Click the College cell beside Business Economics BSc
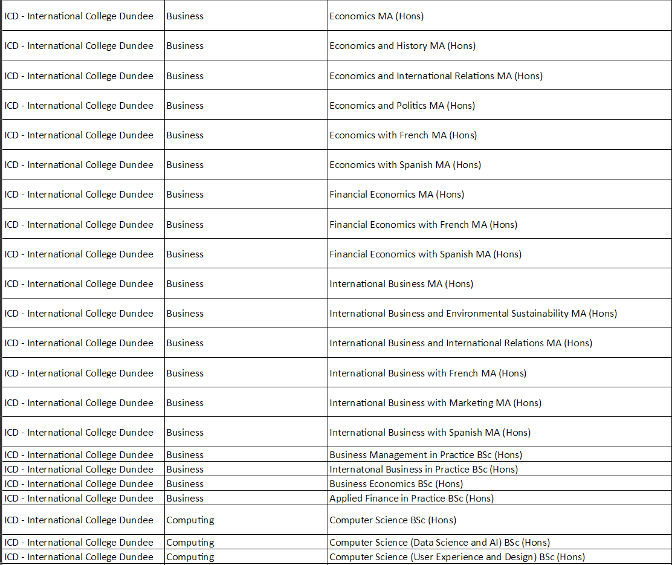This screenshot has height=565, width=672. [83, 483]
